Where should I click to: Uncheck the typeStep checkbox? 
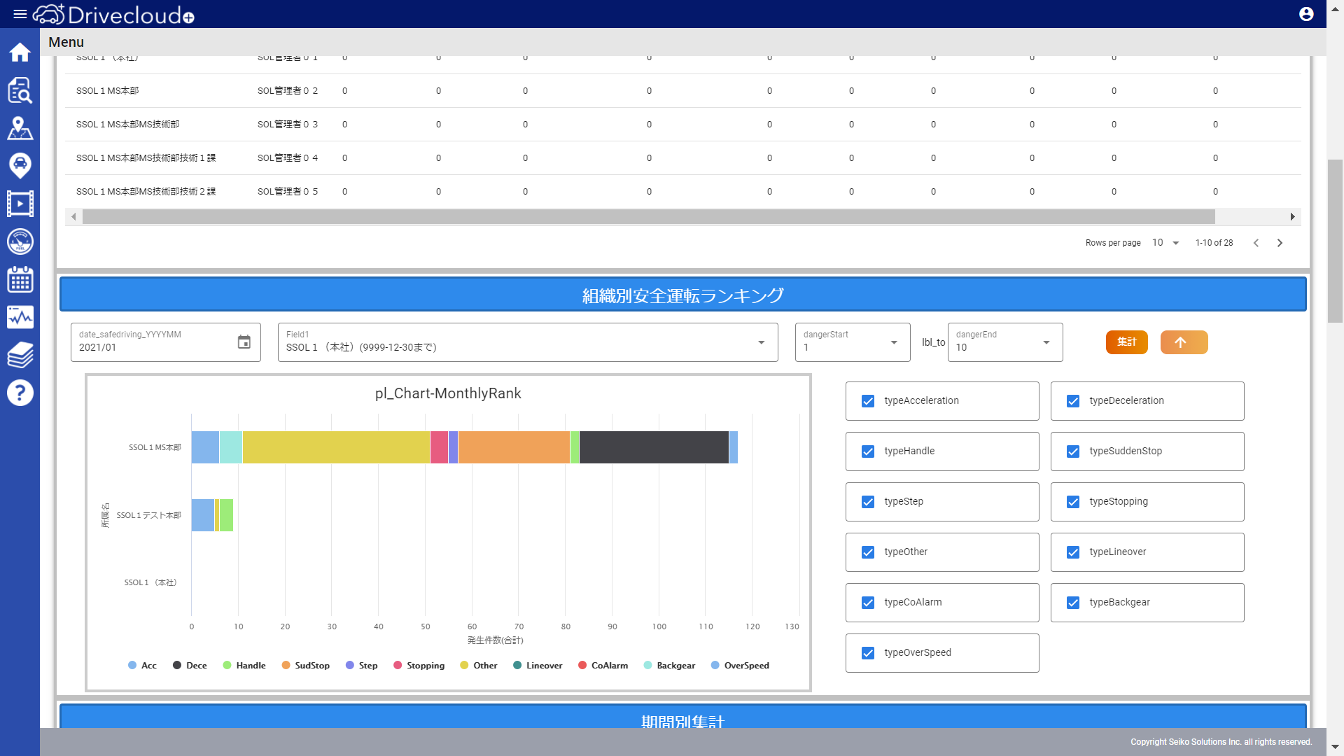click(x=868, y=502)
